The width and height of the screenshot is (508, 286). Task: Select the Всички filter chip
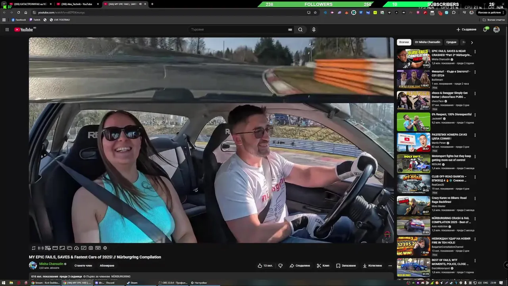point(404,42)
